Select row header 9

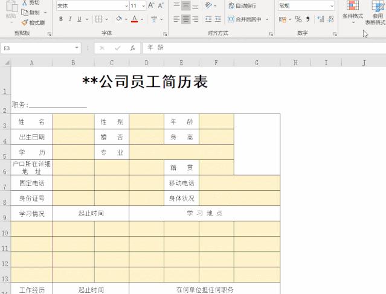pyautogui.click(x=5, y=214)
